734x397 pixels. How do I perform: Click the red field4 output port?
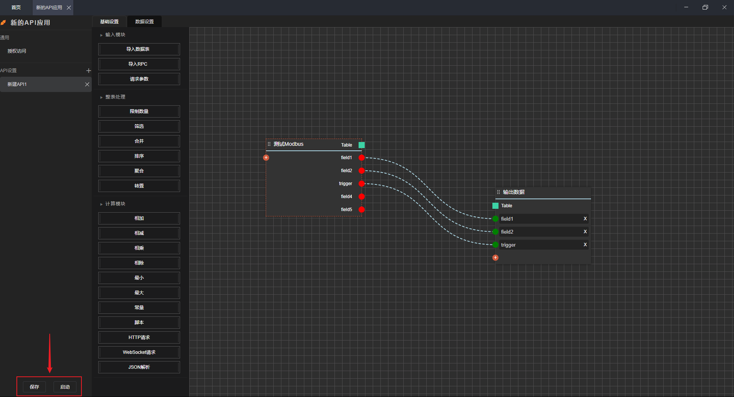[x=362, y=197]
